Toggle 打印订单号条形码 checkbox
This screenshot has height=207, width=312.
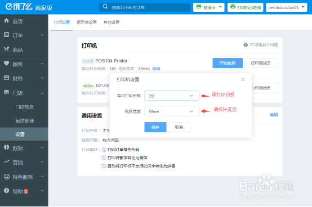tap(104, 150)
